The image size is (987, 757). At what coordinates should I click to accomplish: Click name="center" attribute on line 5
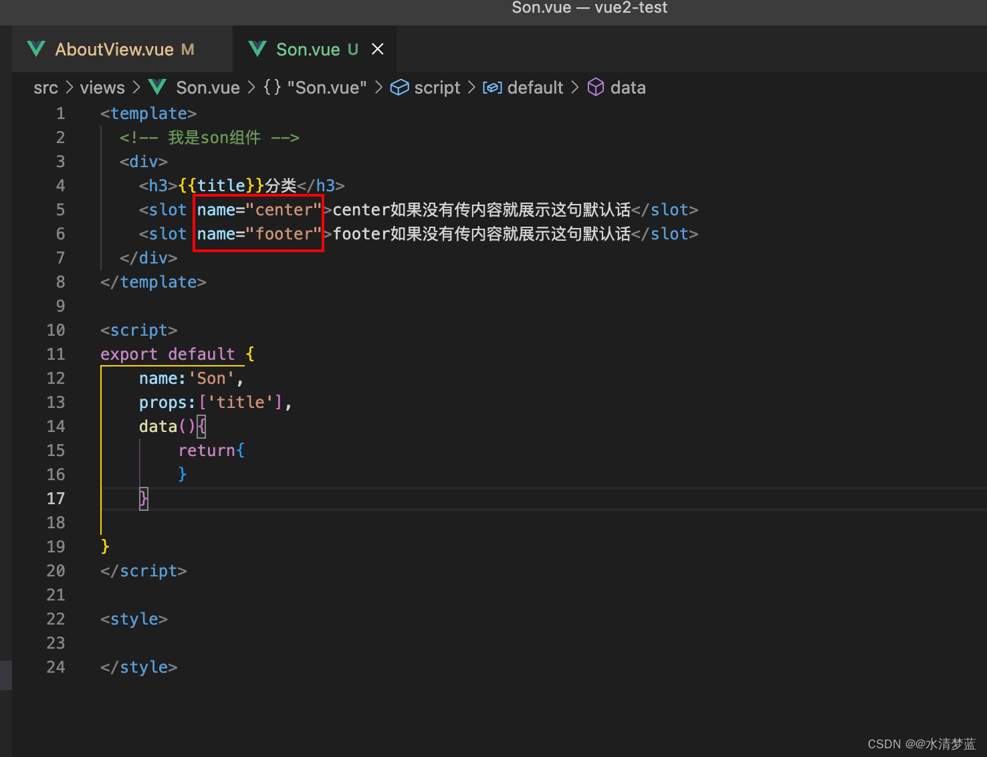(x=259, y=210)
